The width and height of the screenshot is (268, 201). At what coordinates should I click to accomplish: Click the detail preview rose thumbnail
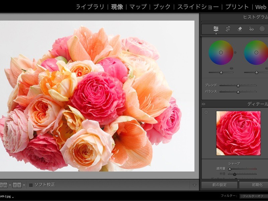[238, 133]
